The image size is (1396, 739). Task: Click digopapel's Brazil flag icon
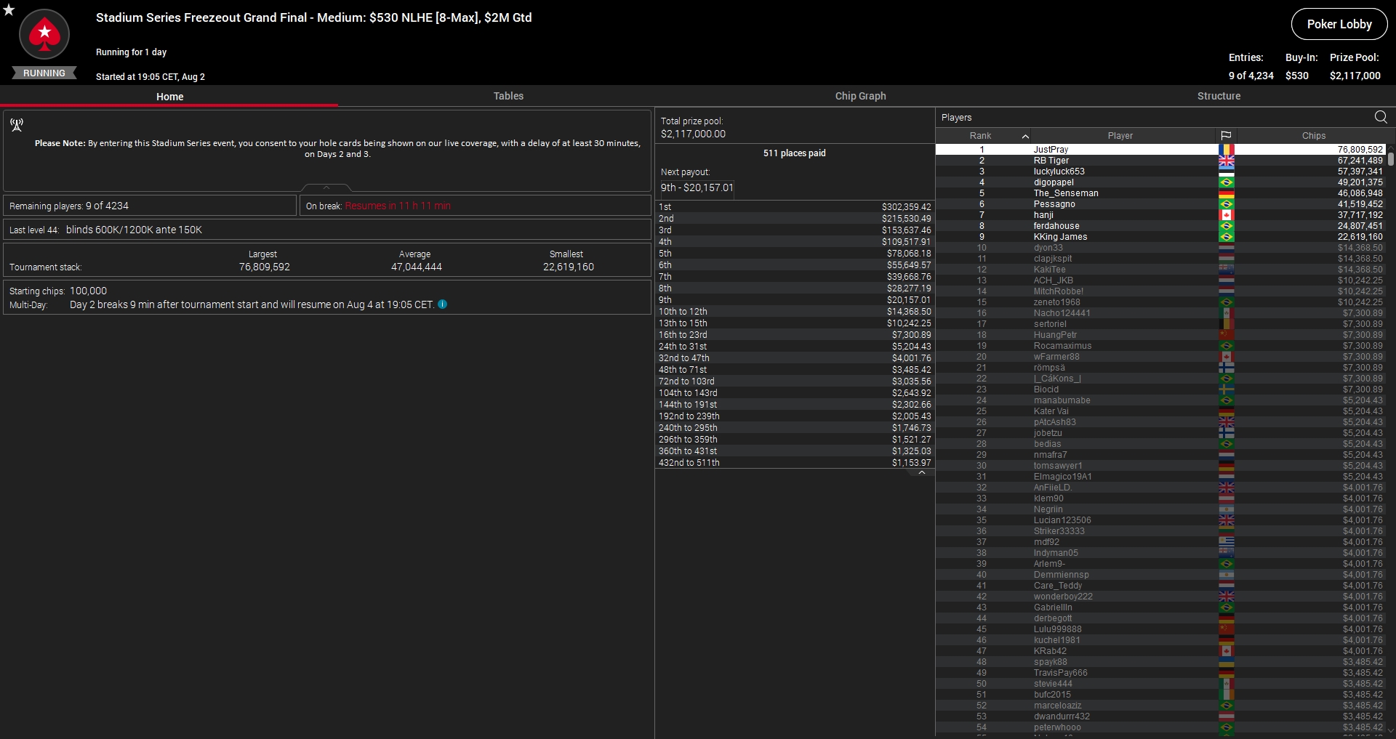click(1227, 182)
